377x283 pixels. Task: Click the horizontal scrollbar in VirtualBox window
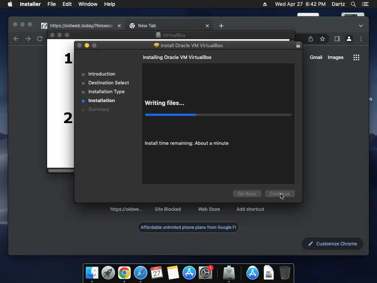61,171
